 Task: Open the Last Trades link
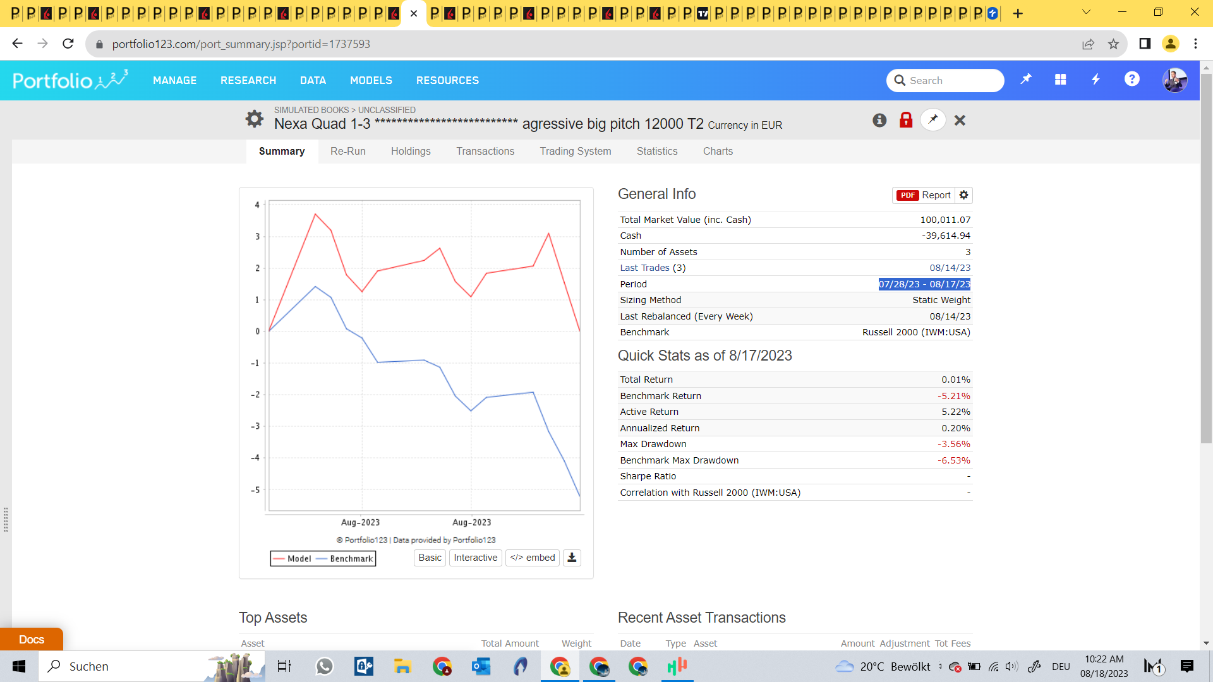point(644,268)
